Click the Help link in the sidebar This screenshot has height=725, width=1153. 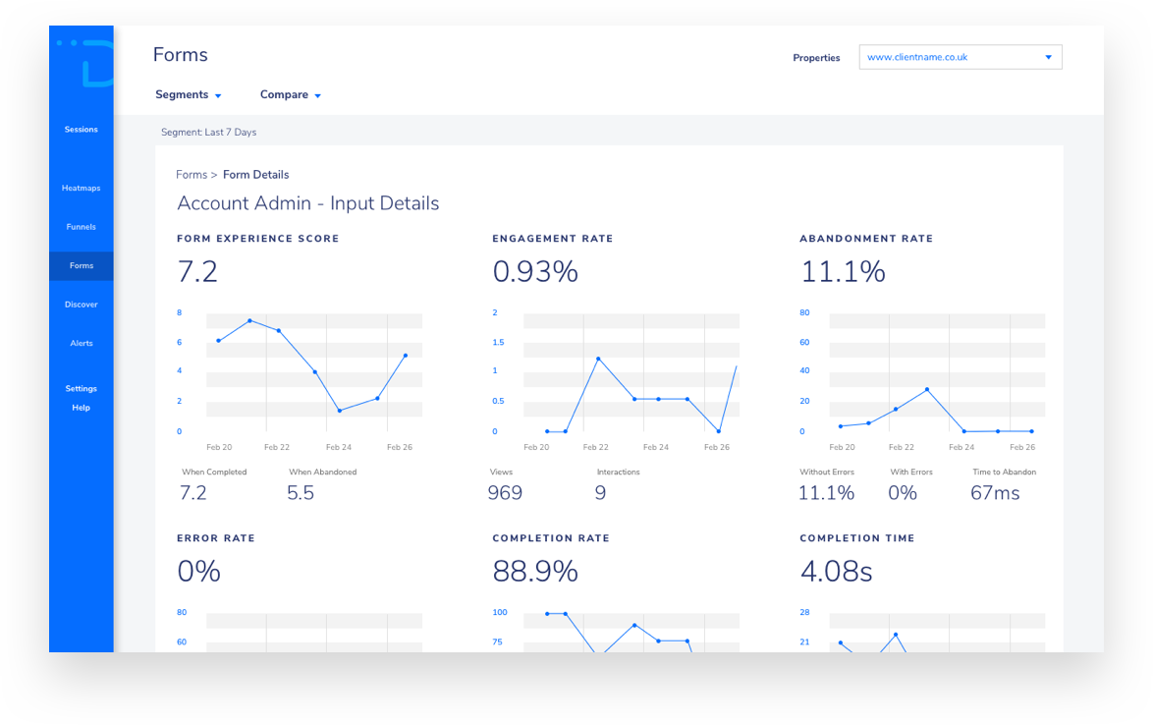click(x=81, y=408)
